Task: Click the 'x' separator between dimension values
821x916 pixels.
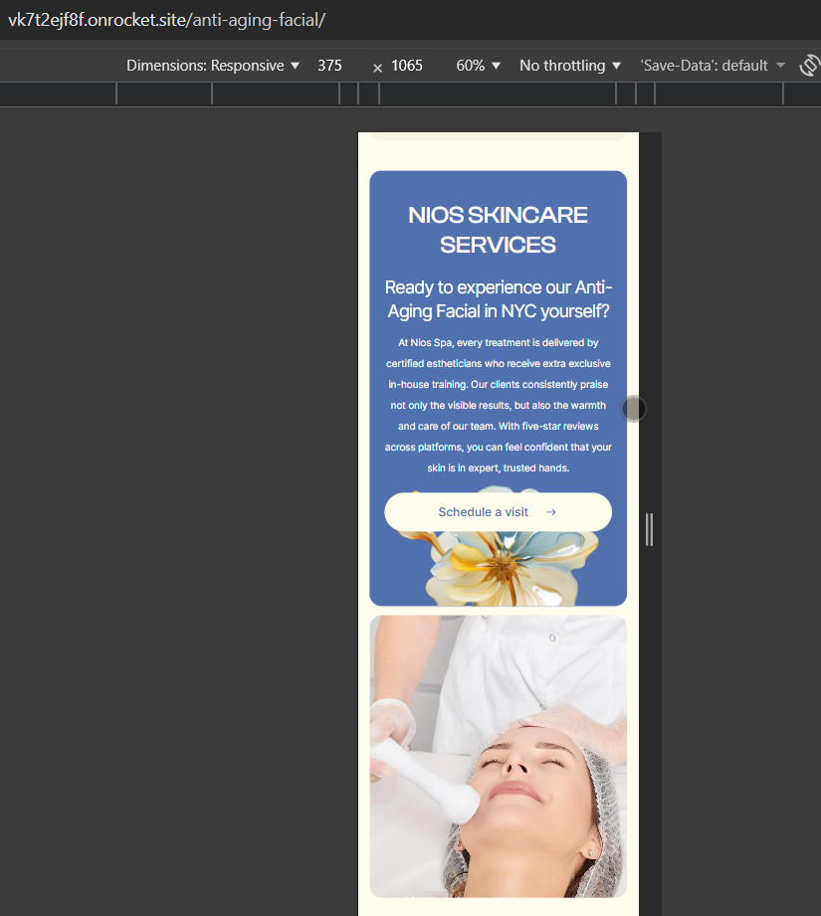Action: coord(377,68)
